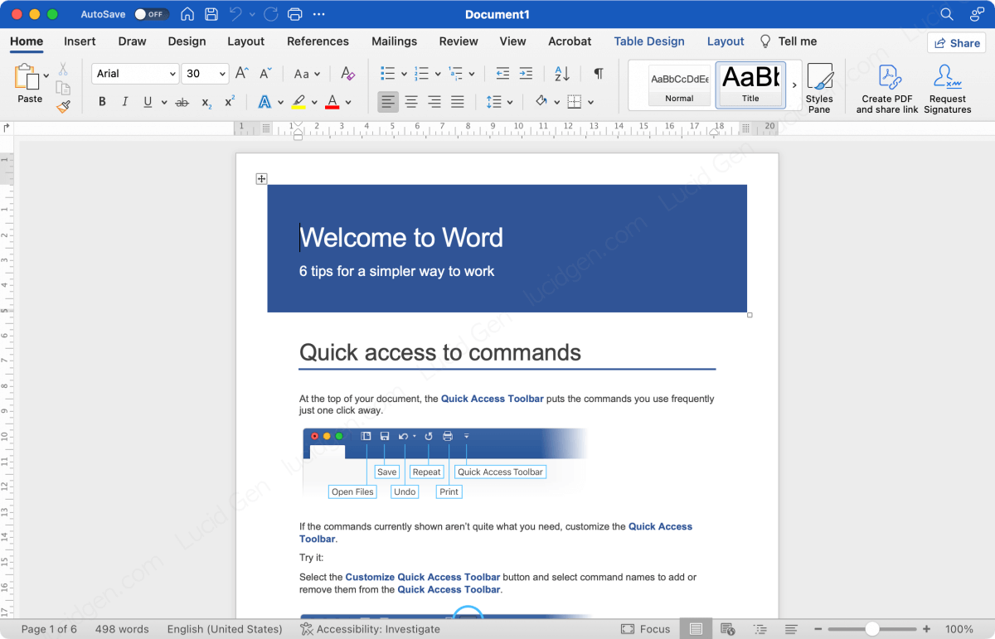Toggle AutoSave off switch
The height and width of the screenshot is (639, 995).
pos(150,14)
